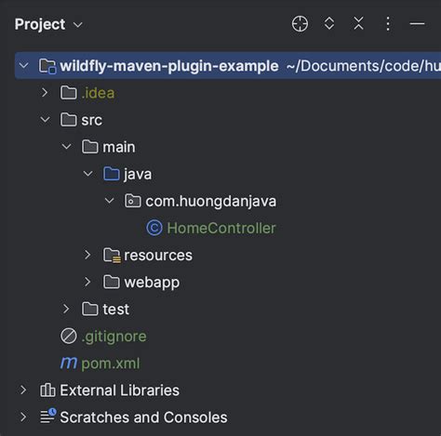Viewport: 441px width, 436px height.
Task: Click the HomeController class icon
Action: click(x=154, y=228)
